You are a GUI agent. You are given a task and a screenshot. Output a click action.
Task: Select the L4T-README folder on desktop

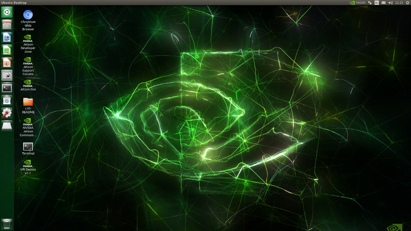[x=28, y=105]
